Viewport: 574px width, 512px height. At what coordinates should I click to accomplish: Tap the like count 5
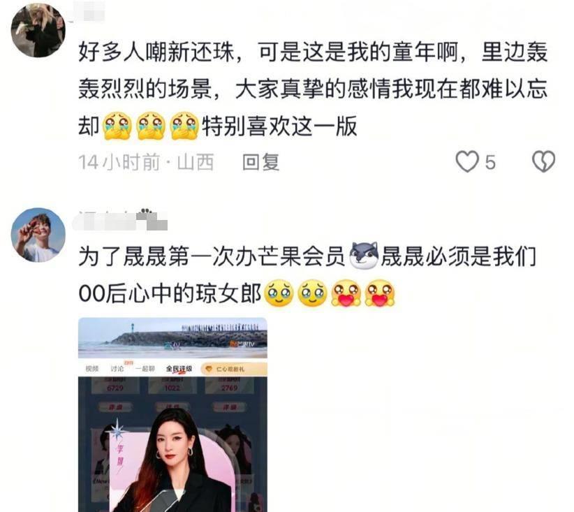490,162
